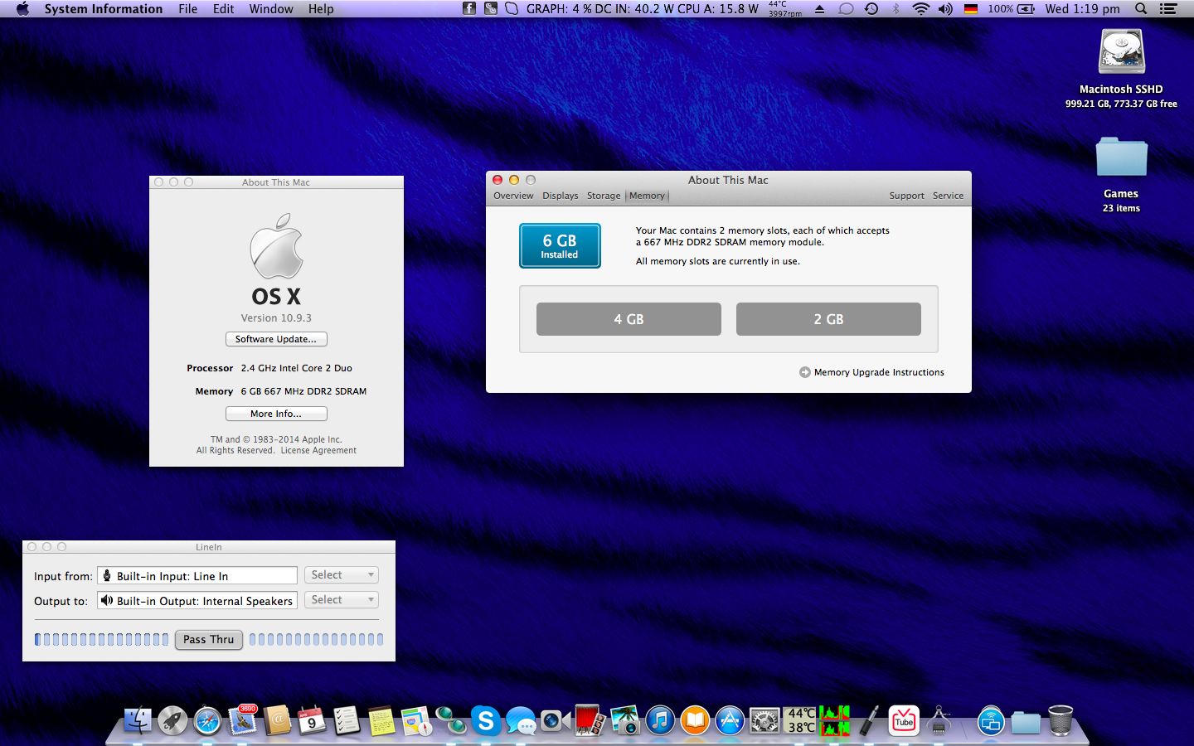Open iTunes music note icon in dock
The height and width of the screenshot is (746, 1194).
(x=660, y=720)
